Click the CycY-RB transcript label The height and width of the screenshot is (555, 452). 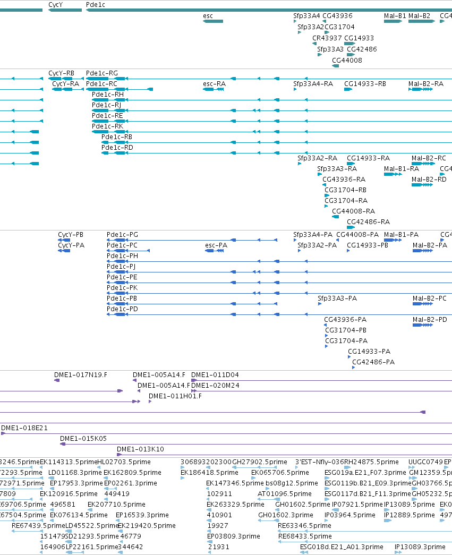pyautogui.click(x=61, y=73)
